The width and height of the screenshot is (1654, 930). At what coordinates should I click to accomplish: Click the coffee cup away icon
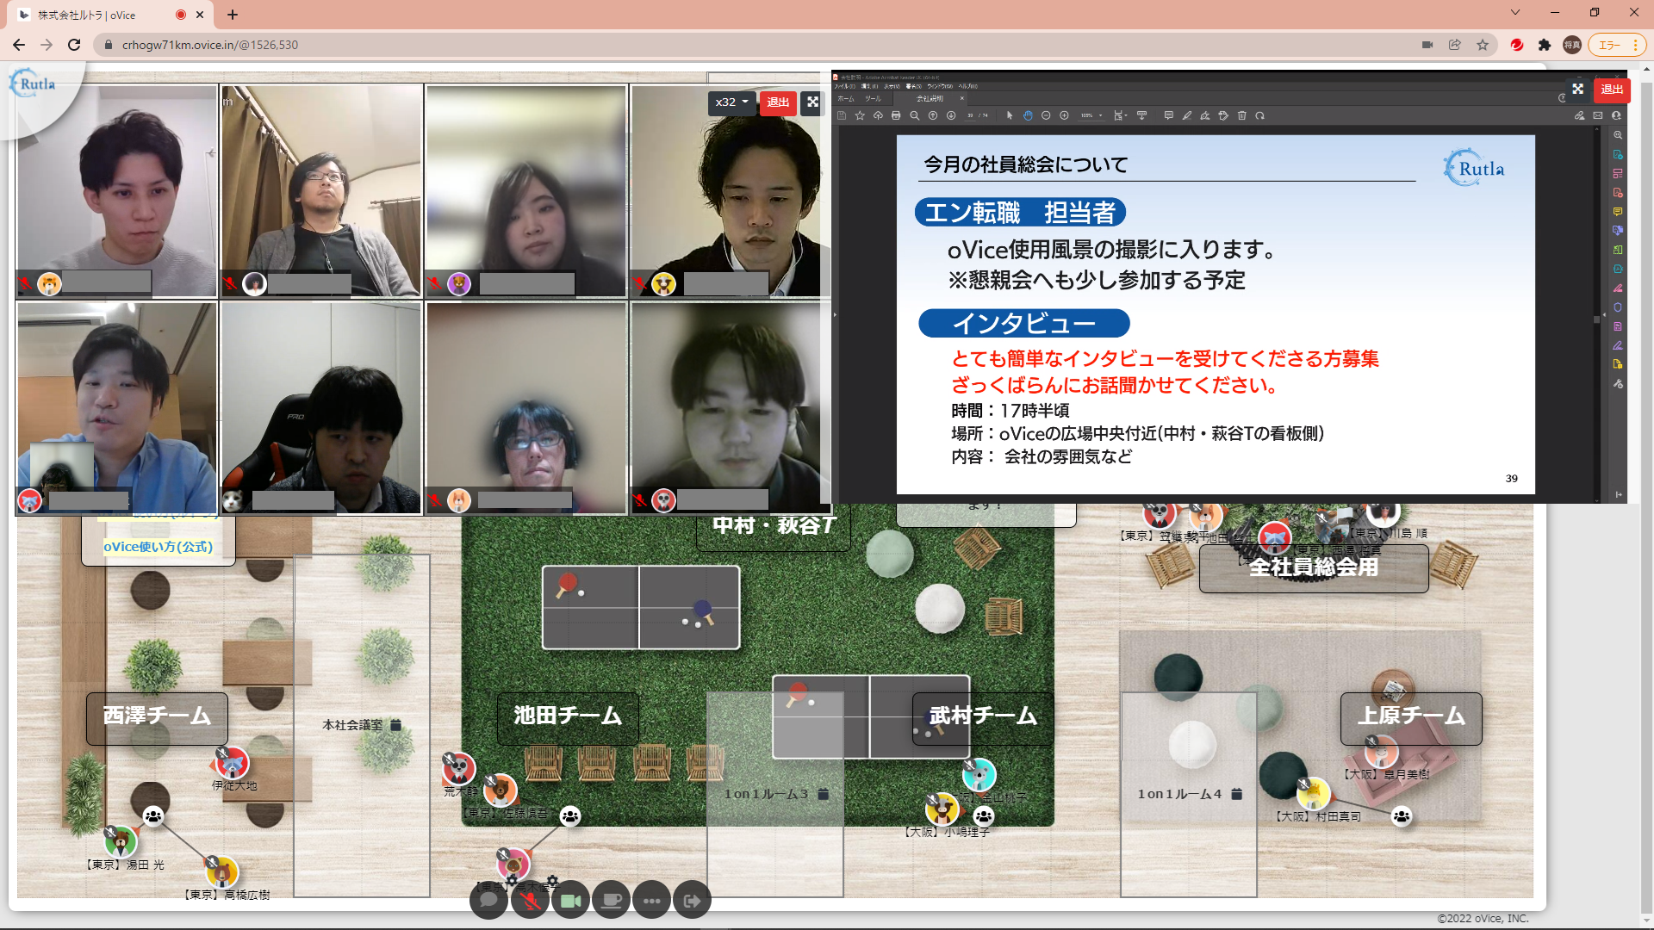tap(611, 901)
